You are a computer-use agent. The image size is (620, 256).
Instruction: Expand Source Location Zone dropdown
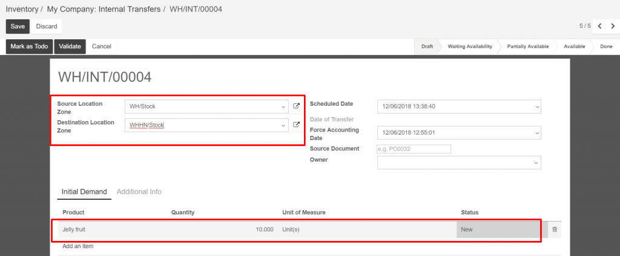(x=283, y=106)
